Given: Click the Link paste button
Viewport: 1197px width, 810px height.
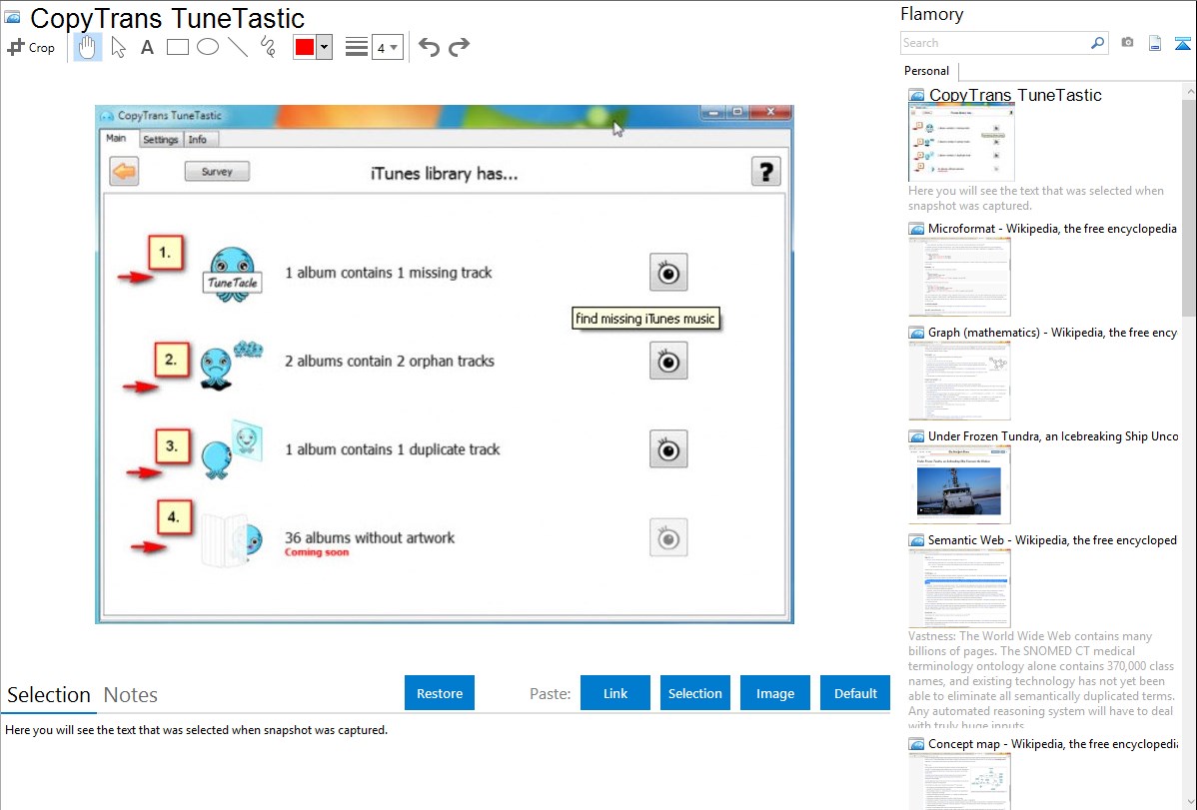Looking at the screenshot, I should click(x=615, y=693).
